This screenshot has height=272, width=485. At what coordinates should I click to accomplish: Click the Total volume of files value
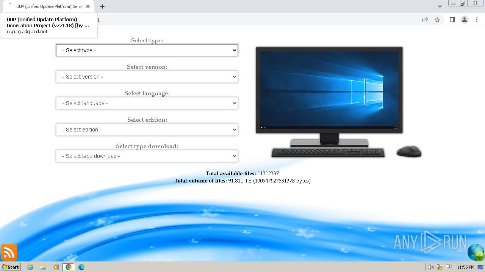269,181
